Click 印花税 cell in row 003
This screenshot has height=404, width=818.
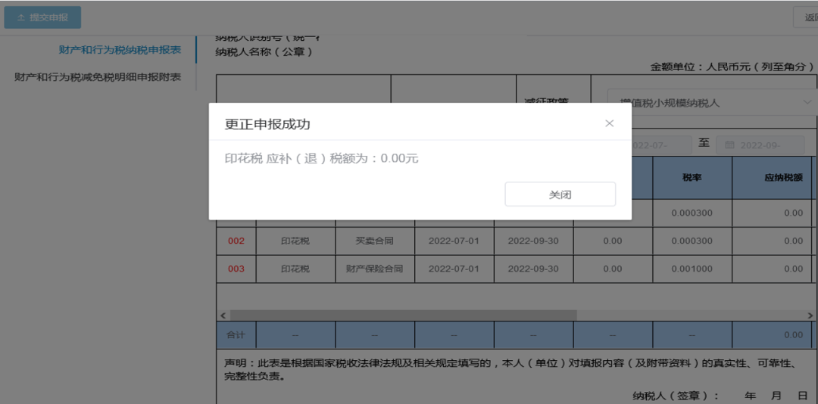tap(295, 269)
